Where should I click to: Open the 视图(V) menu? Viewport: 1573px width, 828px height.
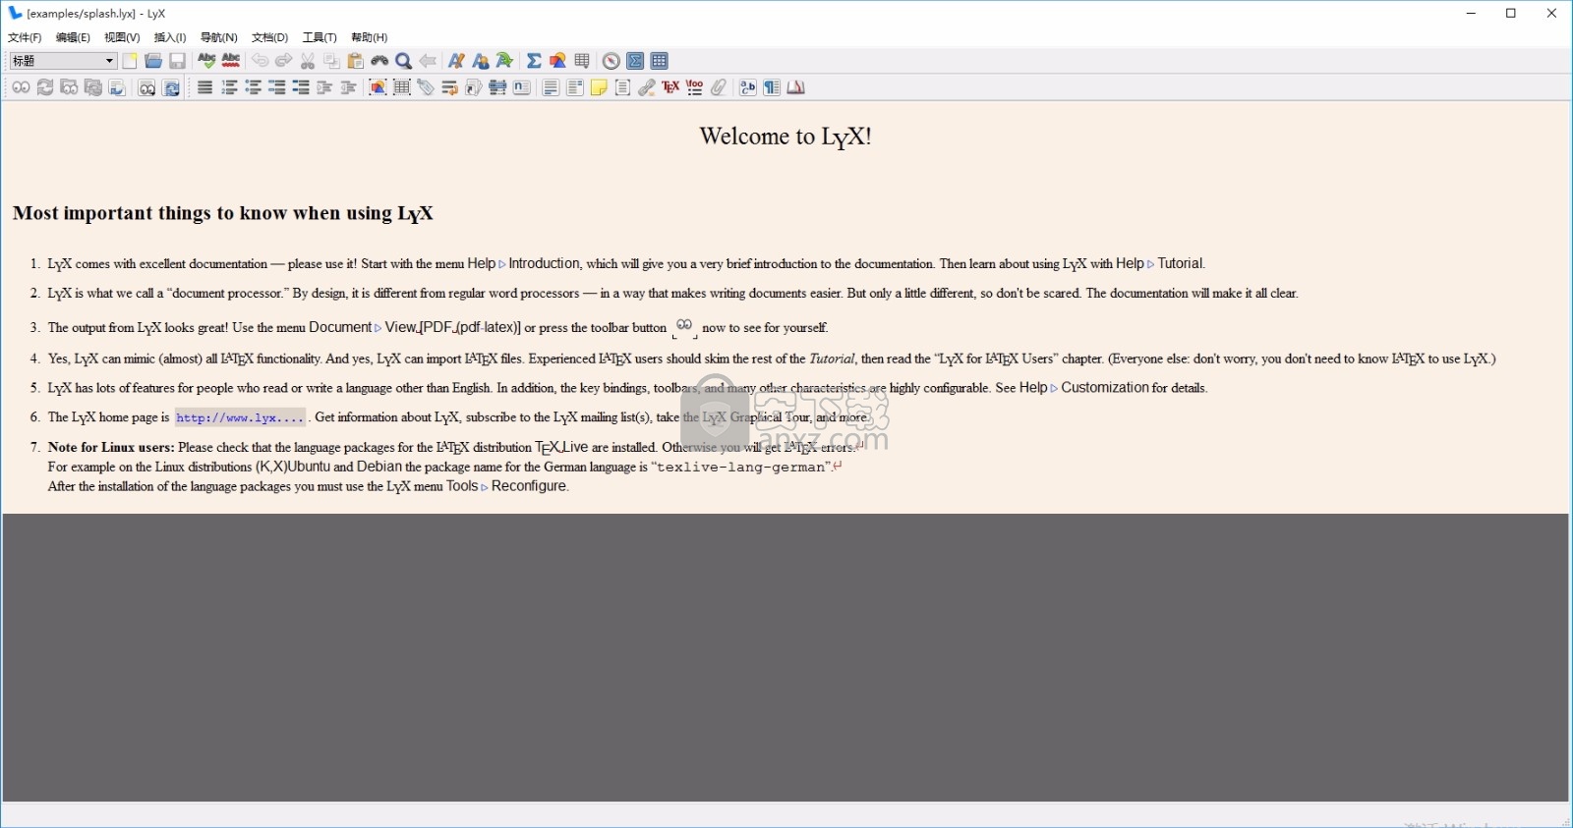coord(122,37)
